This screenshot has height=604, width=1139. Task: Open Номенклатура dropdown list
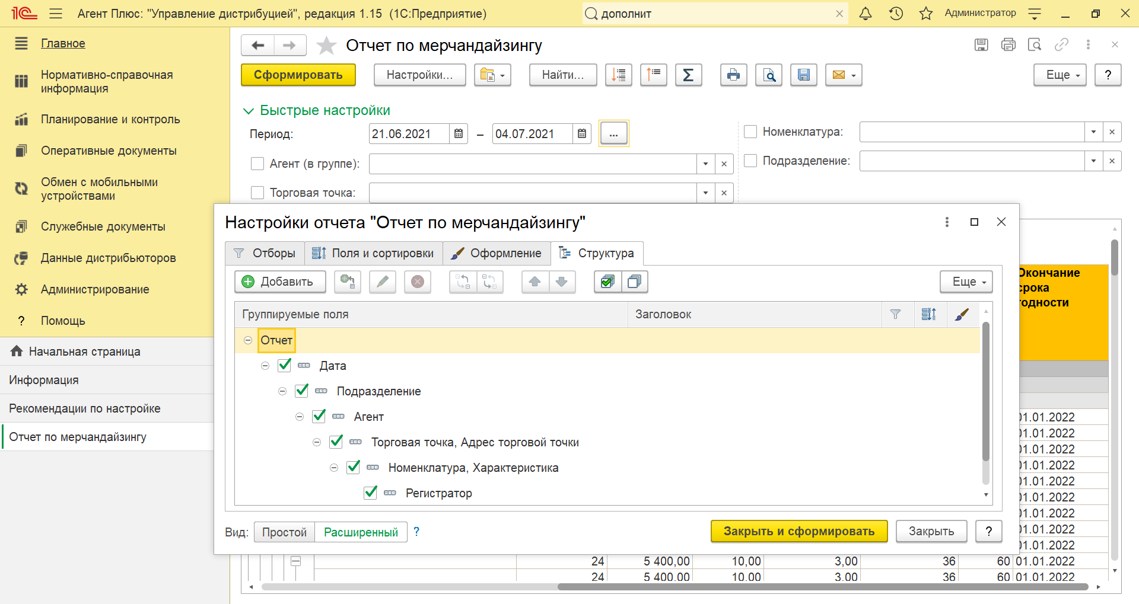(1093, 132)
